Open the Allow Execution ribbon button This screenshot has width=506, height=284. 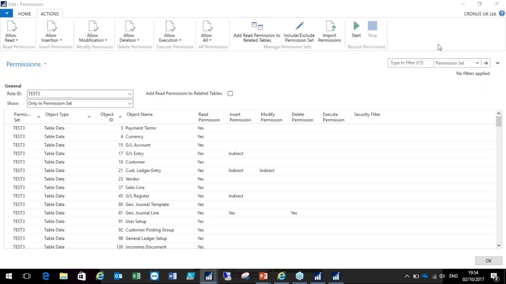click(x=170, y=32)
